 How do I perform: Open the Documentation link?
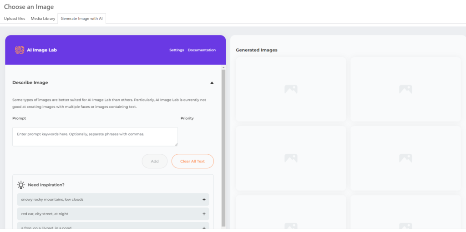pos(202,50)
